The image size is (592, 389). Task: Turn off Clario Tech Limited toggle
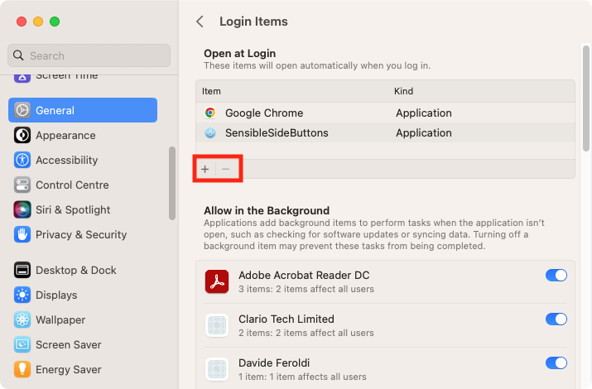[556, 319]
